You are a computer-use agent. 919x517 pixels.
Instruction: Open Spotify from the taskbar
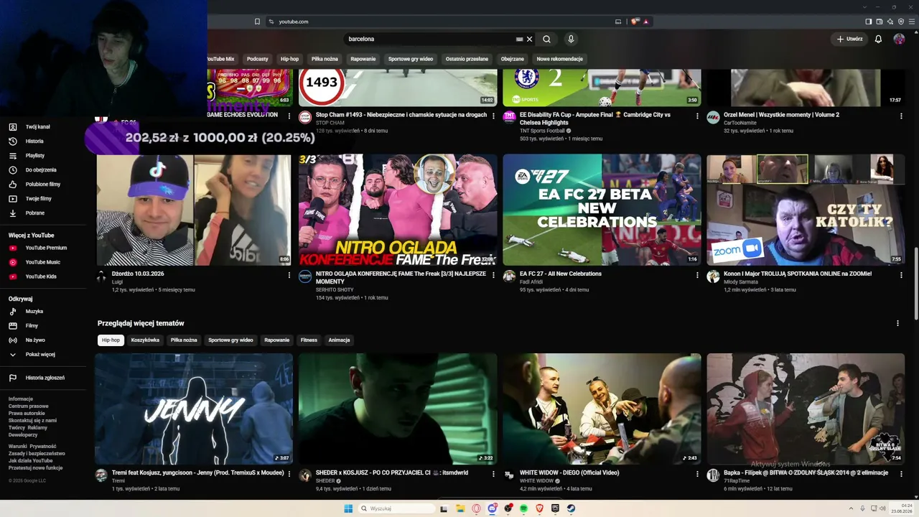(523, 508)
